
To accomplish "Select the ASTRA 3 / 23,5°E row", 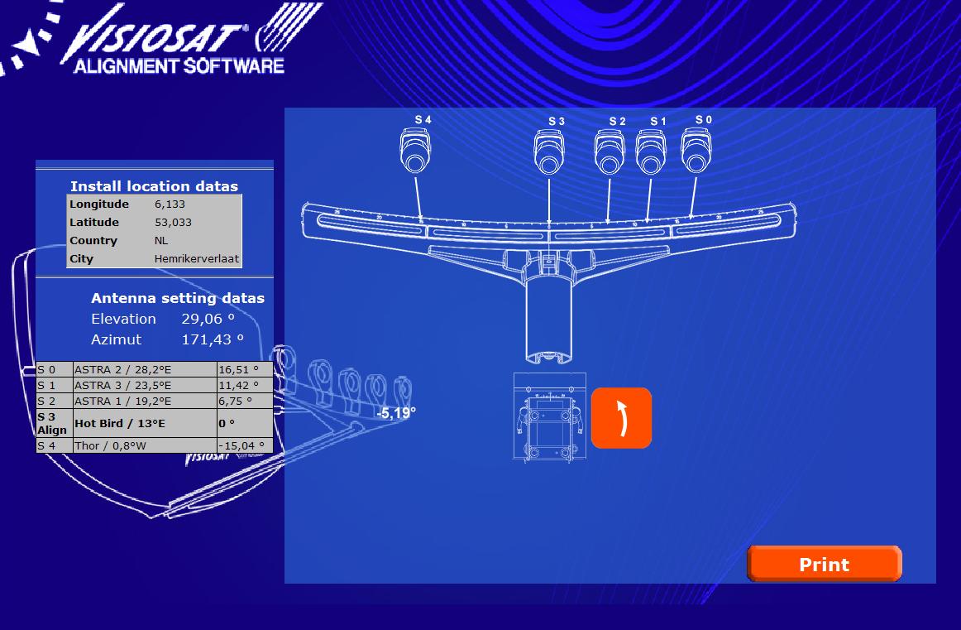I will (x=155, y=385).
